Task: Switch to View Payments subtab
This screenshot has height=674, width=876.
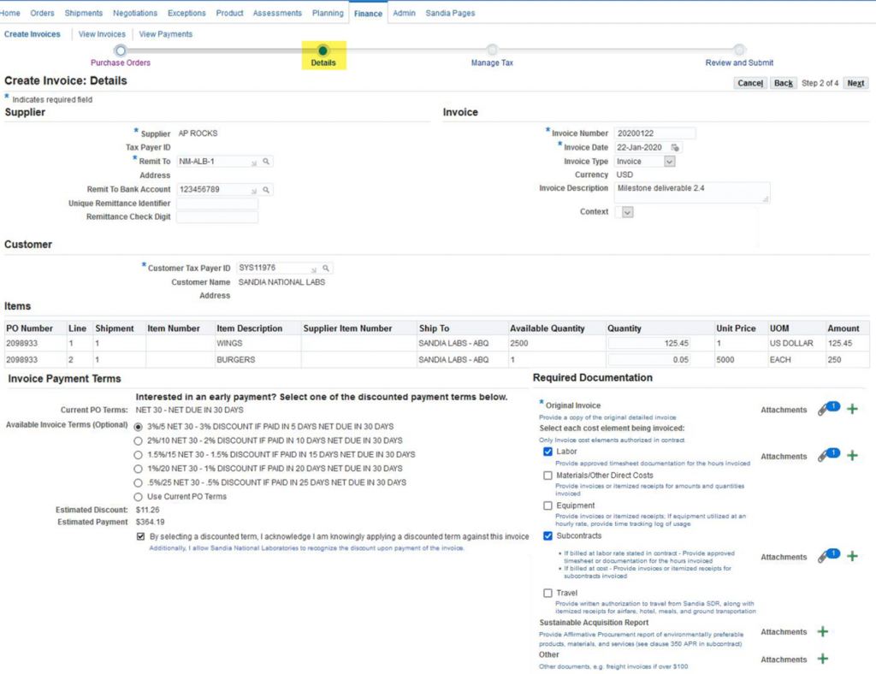Action: (166, 34)
